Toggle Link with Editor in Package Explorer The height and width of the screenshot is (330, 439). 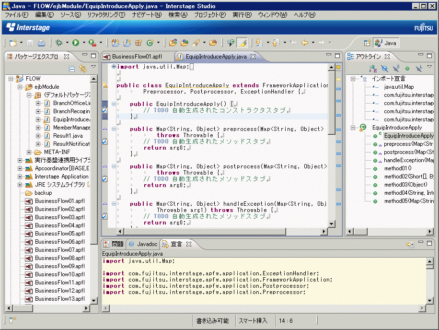tap(83, 69)
